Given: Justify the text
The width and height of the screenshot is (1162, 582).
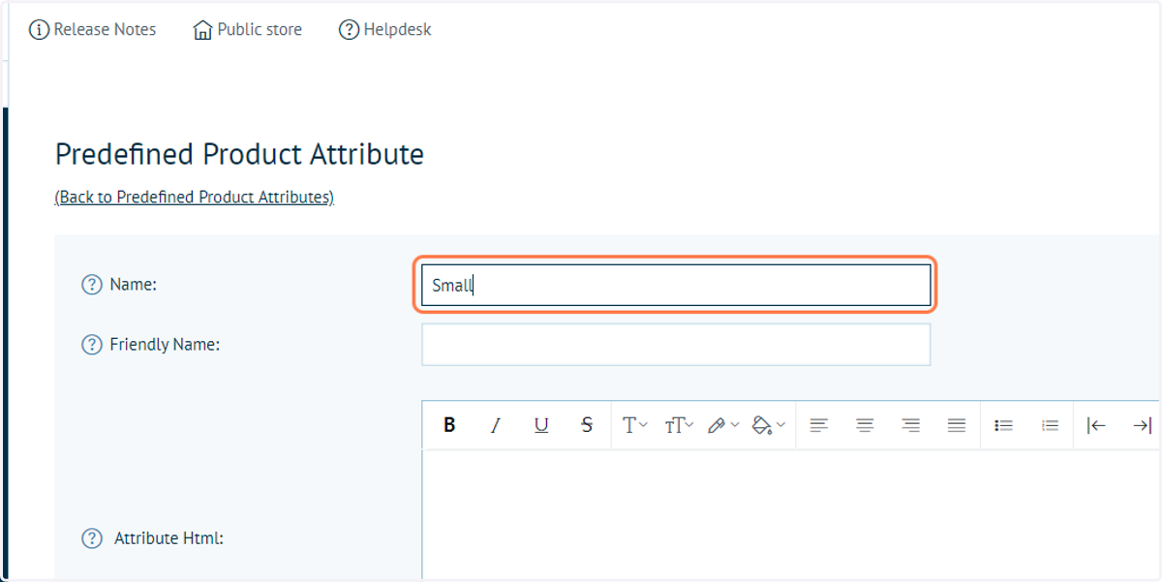Looking at the screenshot, I should click(x=957, y=425).
